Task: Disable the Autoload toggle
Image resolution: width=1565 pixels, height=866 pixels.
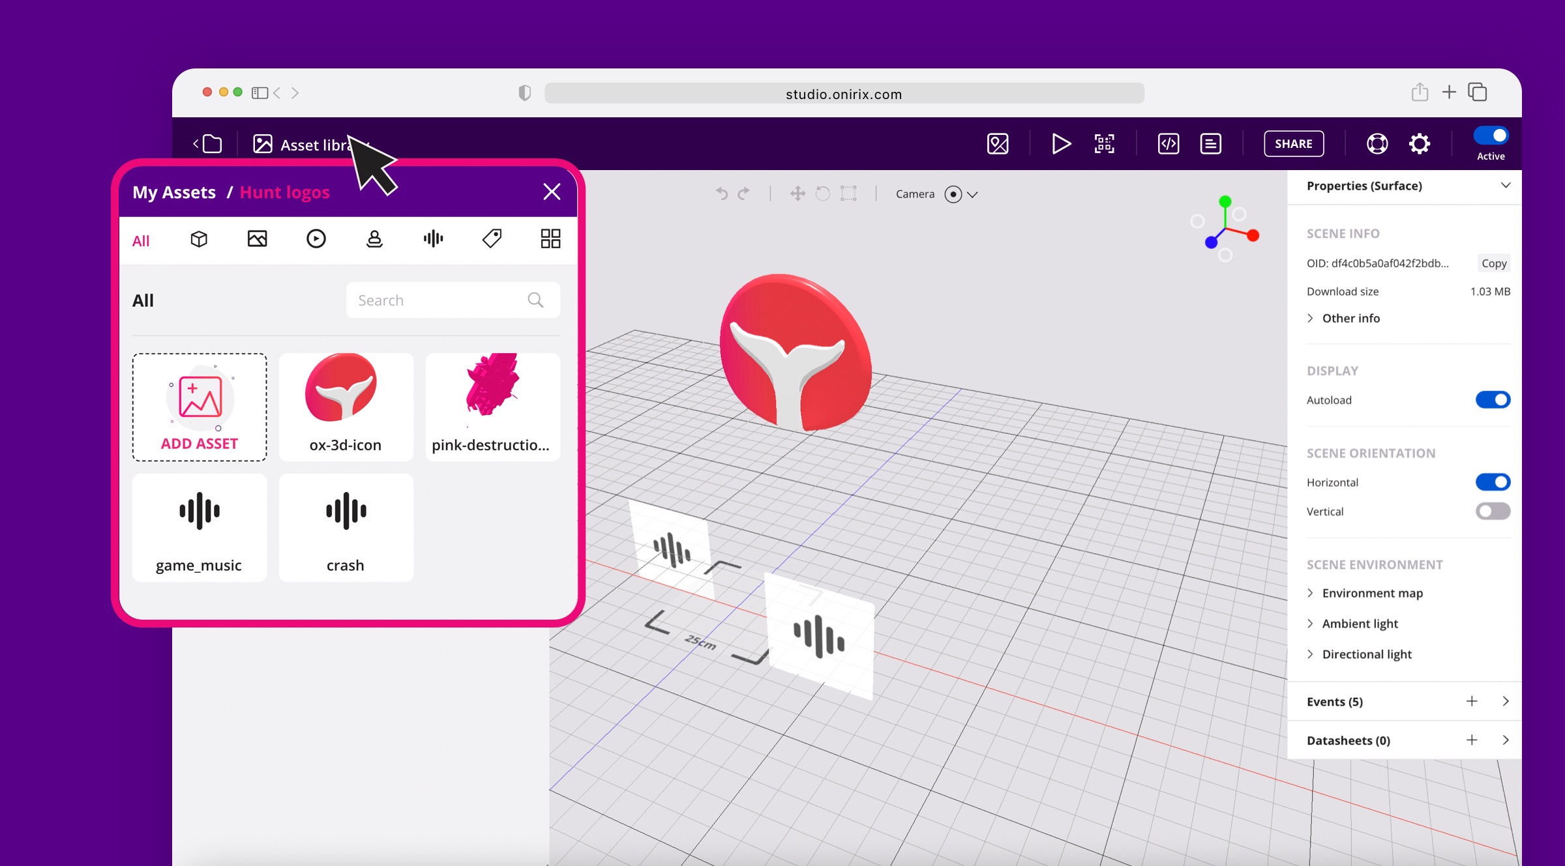Action: click(1493, 399)
